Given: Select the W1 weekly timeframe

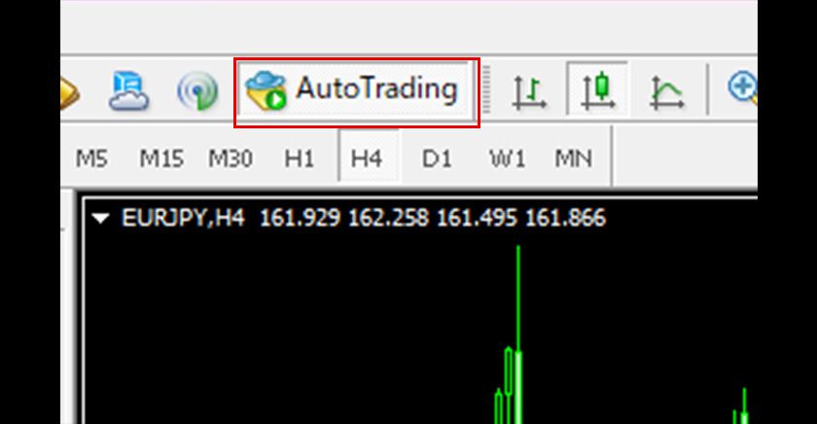Looking at the screenshot, I should pos(505,158).
